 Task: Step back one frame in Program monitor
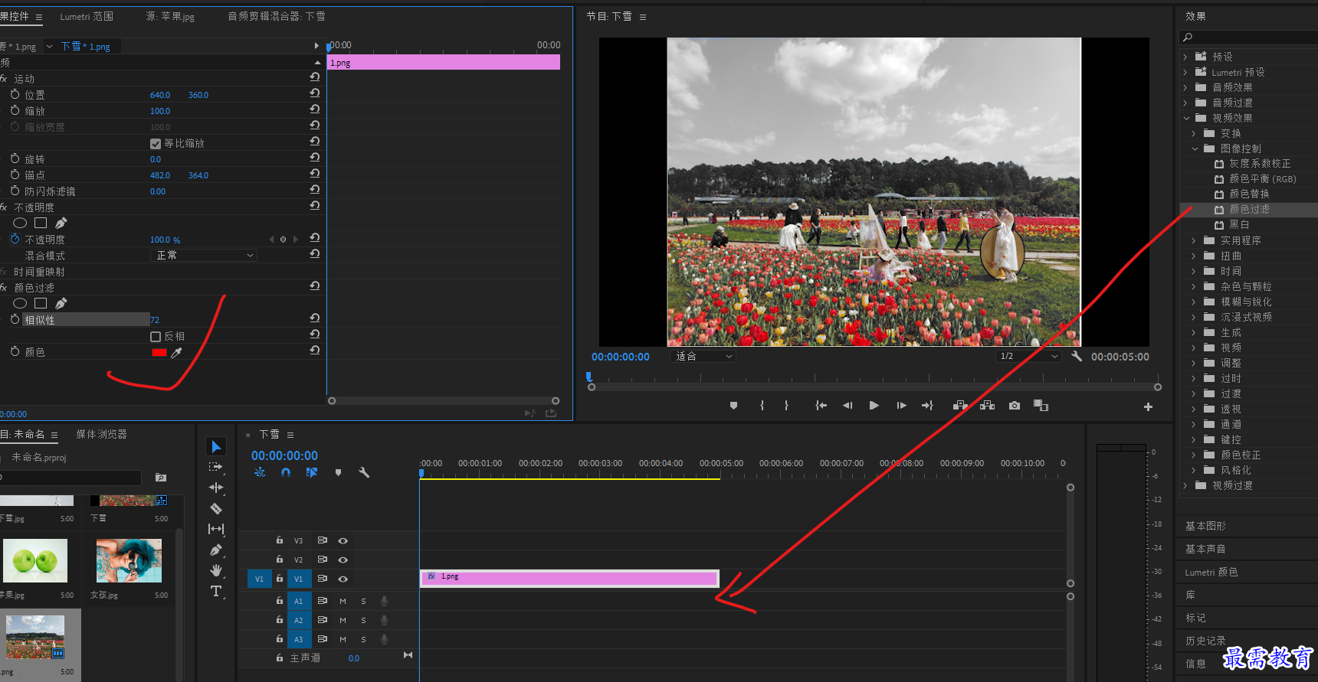tap(848, 406)
